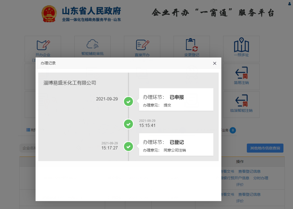Viewport: 293px width, 209px height.
Task: Click the 办理意见: 提交 text
Action: [157, 105]
